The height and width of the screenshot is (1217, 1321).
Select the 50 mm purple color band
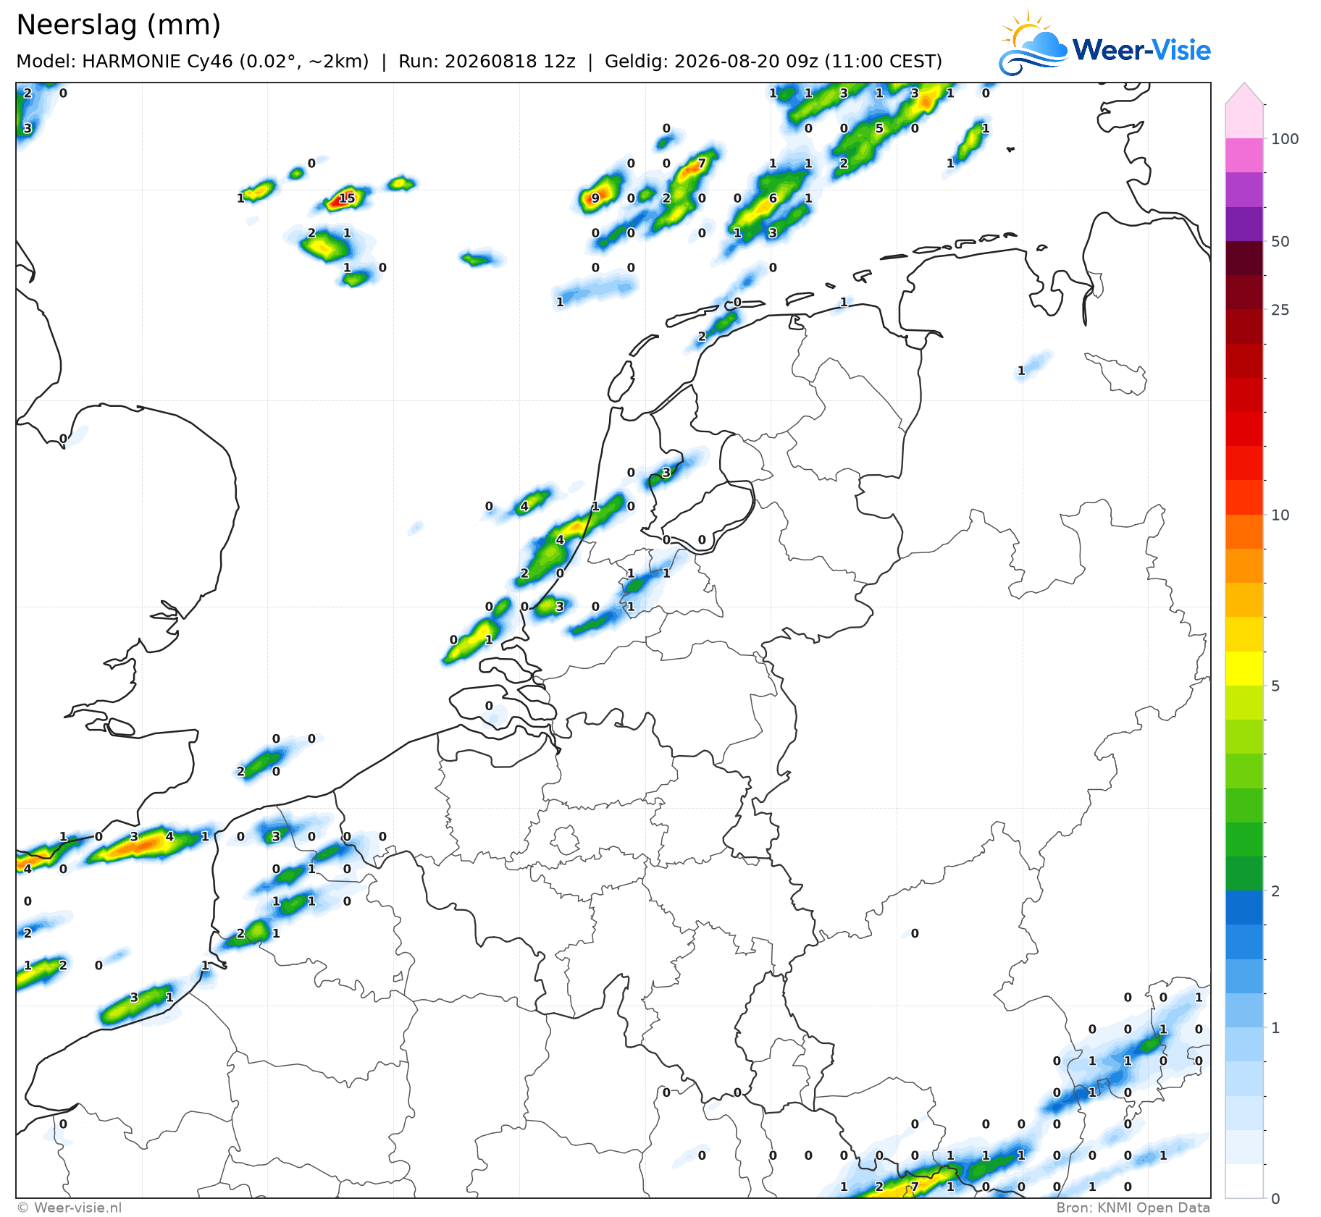(x=1244, y=224)
